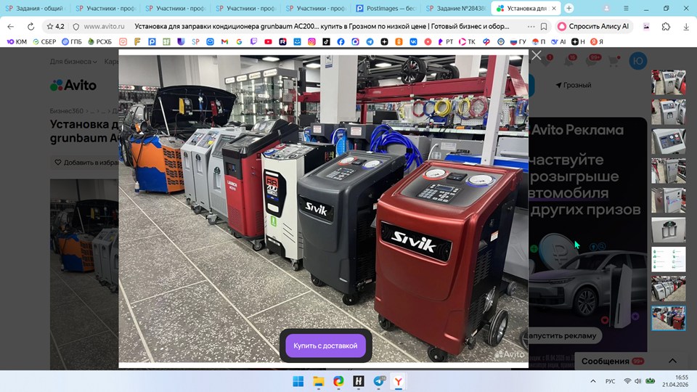
Task: Open the ГУ bookmark with Russian flag
Action: coord(518,42)
